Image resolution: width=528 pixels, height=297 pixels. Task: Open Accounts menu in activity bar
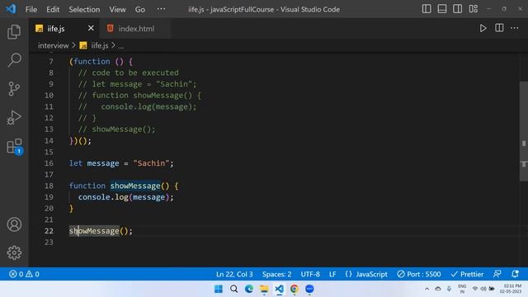pos(14,224)
